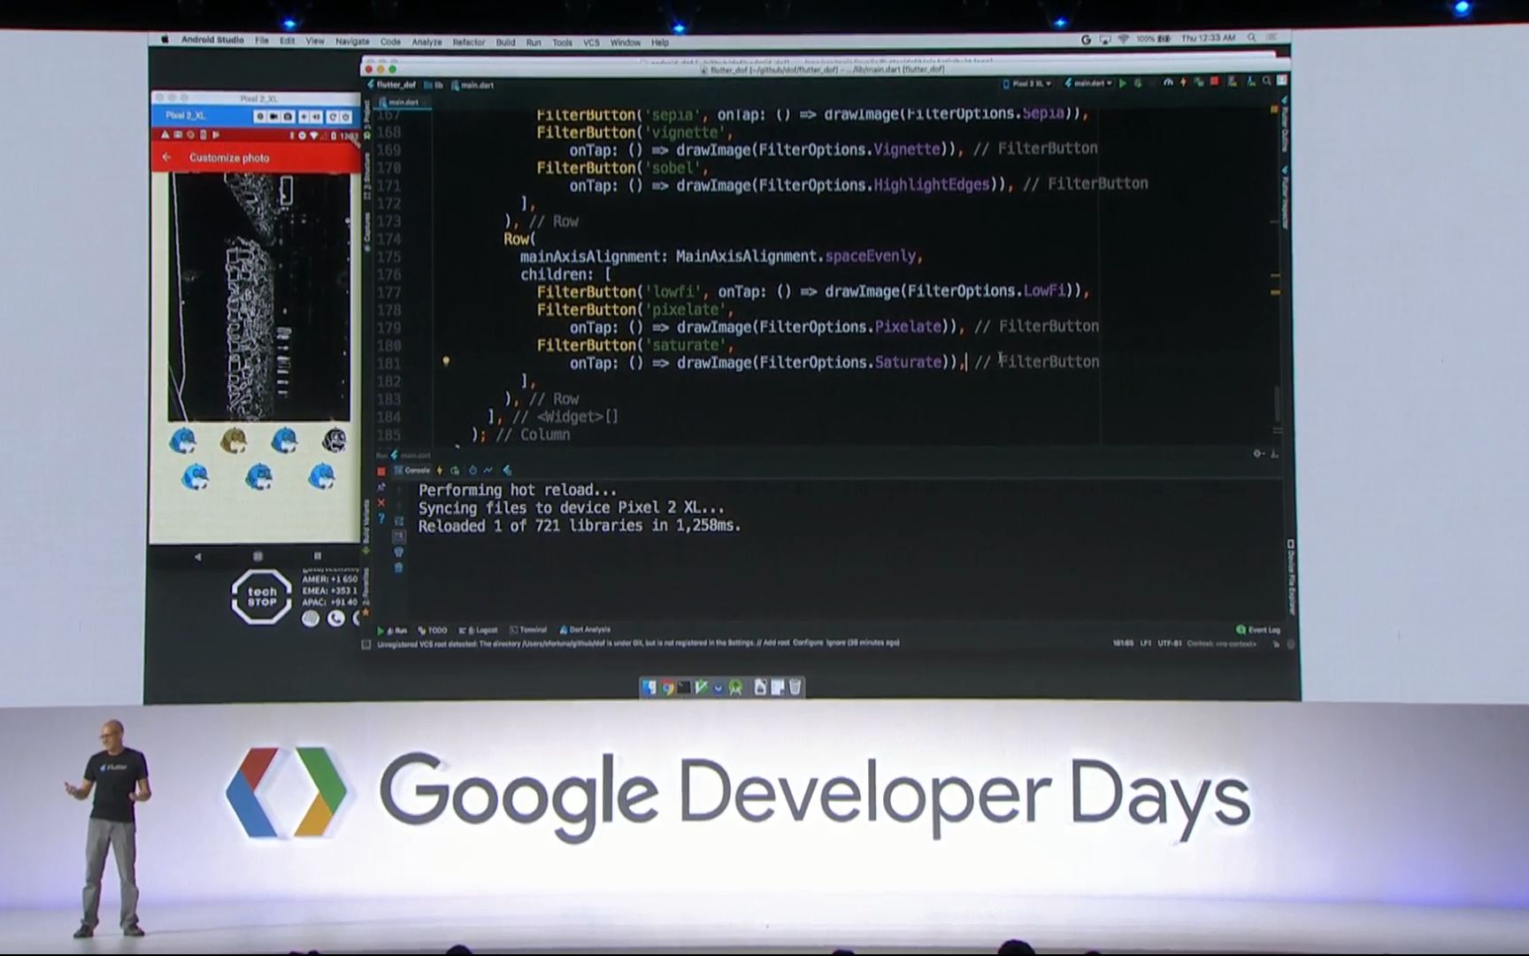Click the Spotlight search icon in menu bar
1529x956 pixels.
(x=1251, y=38)
